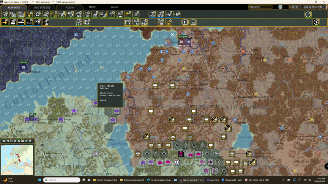Image resolution: width=328 pixels, height=184 pixels.
Task: Select the air unit wheels icon
Action: 161,14
